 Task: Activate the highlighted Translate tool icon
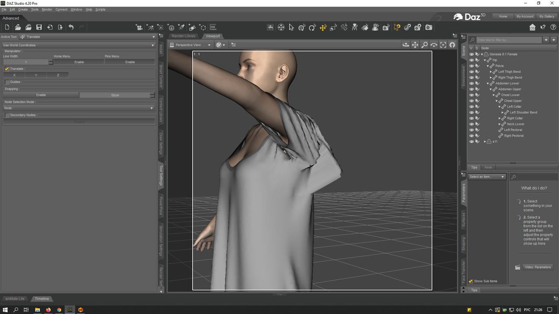pyautogui.click(x=323, y=27)
